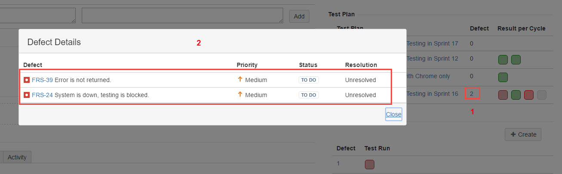
Task: Click the text area left of Add
Action: coord(182,15)
